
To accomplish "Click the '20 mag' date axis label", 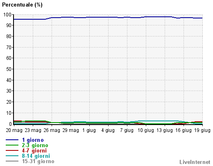I will (x=14, y=130).
